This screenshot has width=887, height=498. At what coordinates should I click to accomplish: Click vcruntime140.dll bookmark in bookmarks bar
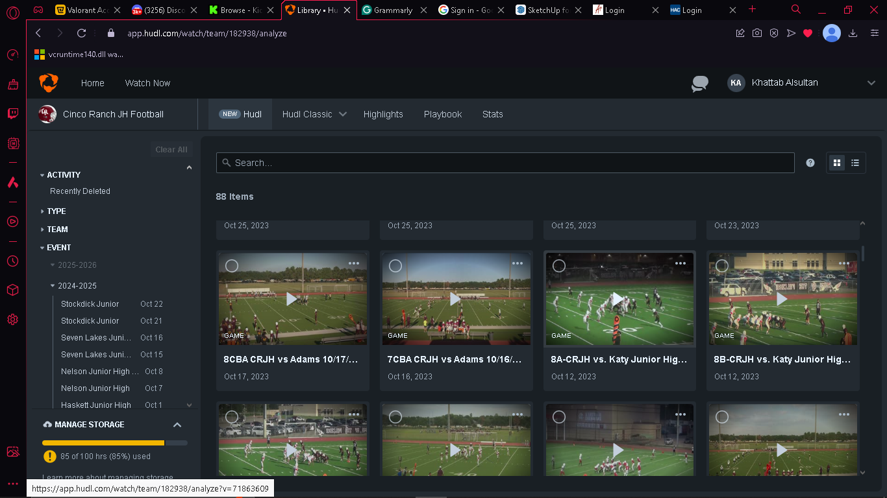[79, 54]
